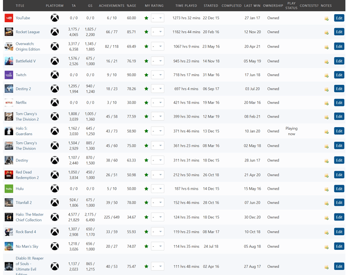Image resolution: width=349 pixels, height=275 pixels.
Task: Open the Overwatch: Origins Edition title link
Action: click(x=28, y=46)
